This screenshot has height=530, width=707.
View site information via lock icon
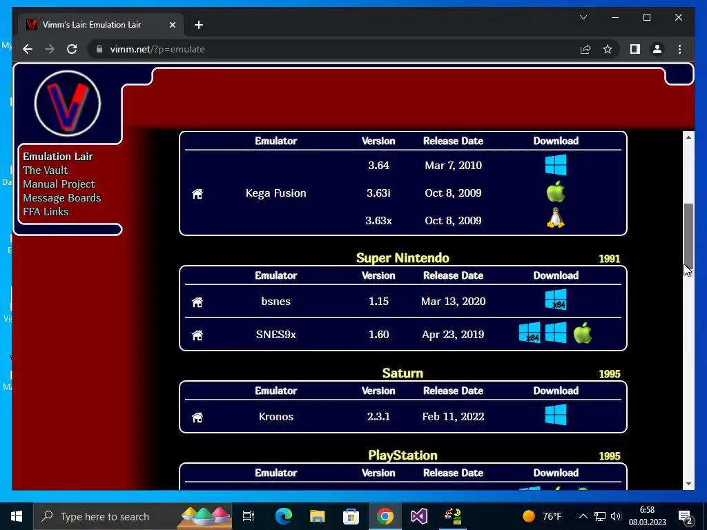99,49
